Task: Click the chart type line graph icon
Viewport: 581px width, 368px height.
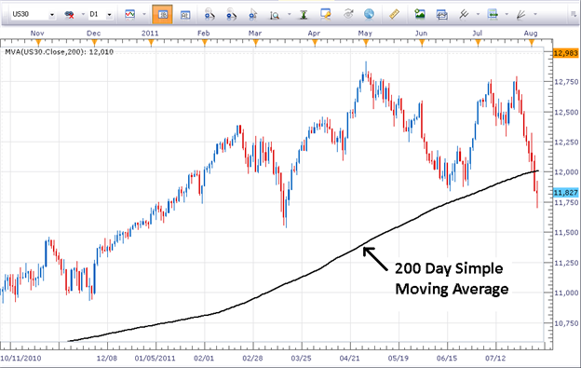Action: pyautogui.click(x=130, y=15)
